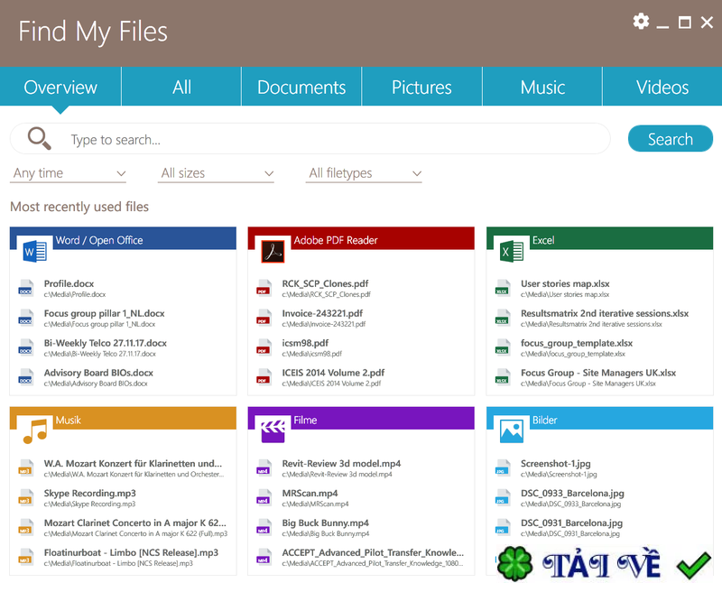Expand the All sizes dropdown
722x592 pixels.
(x=217, y=173)
